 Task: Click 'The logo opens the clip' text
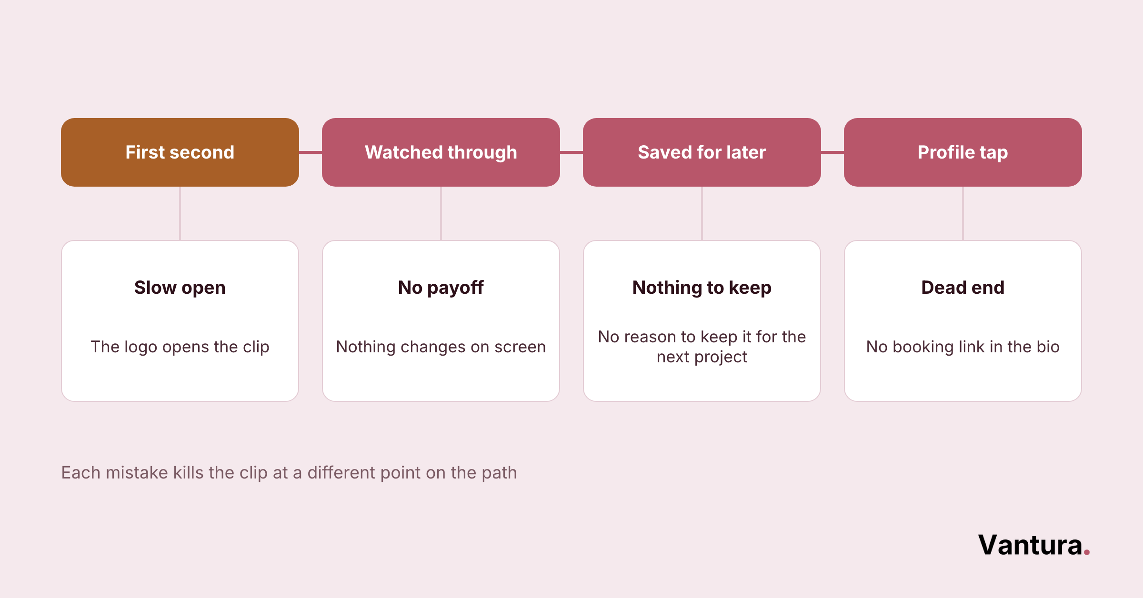tap(180, 347)
